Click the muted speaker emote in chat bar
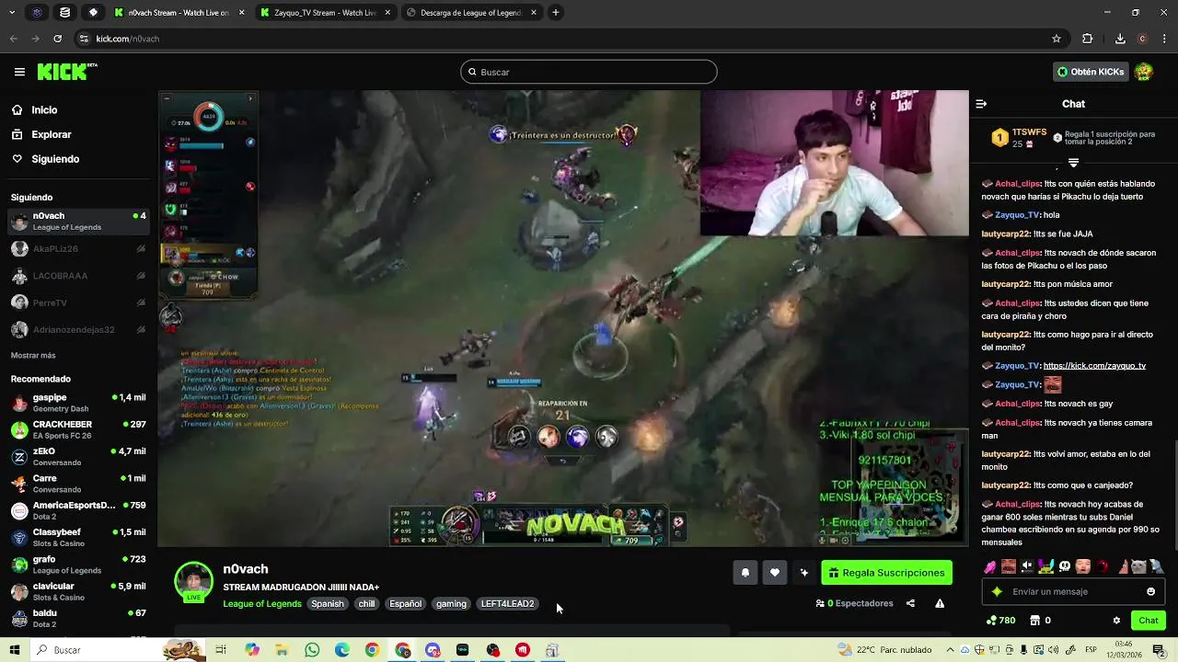Viewport: 1178px width, 662px height. coord(1027,566)
